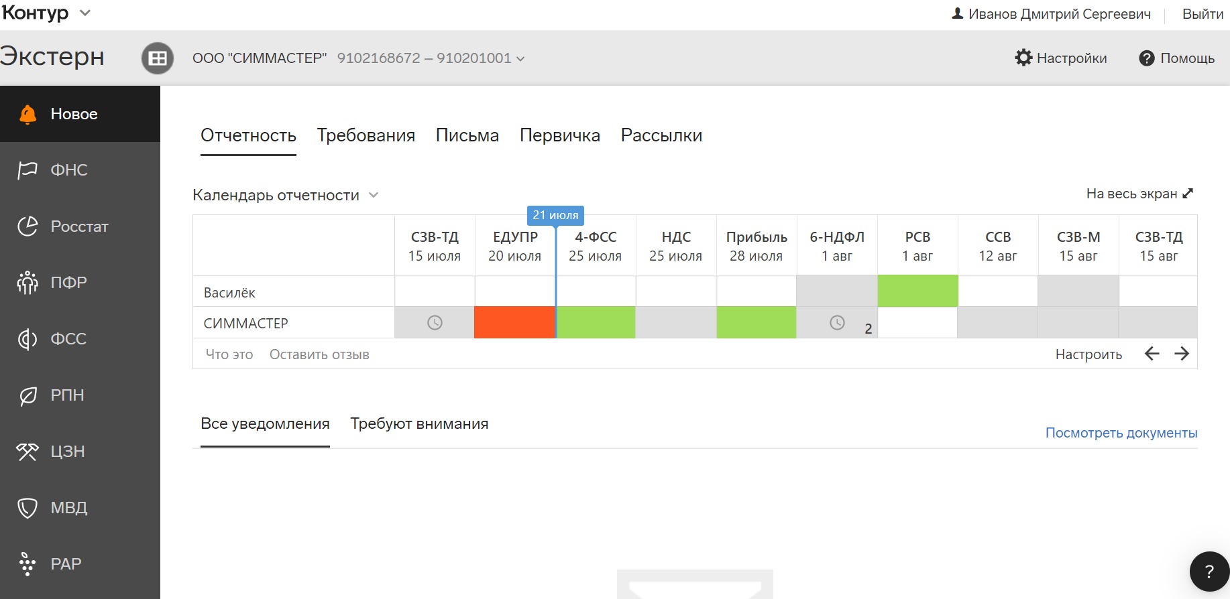Image resolution: width=1230 pixels, height=599 pixels.
Task: Expand the Контур products dropdown
Action: coord(85,13)
